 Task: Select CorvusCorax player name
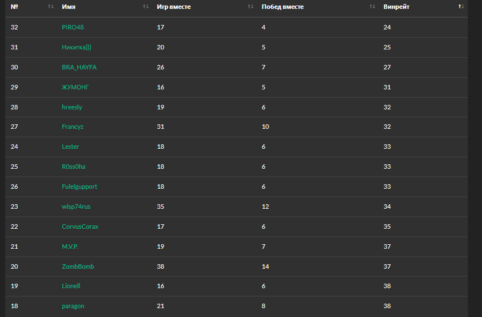point(80,227)
